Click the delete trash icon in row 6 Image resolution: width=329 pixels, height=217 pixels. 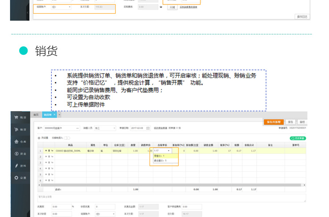pyautogui.click(x=49, y=180)
